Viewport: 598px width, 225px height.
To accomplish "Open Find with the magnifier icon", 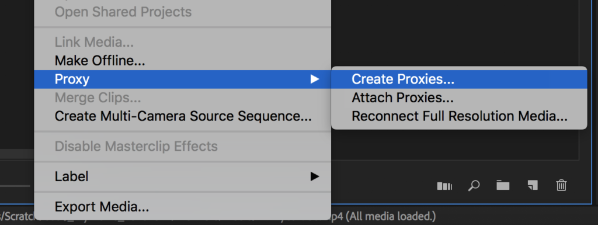I will 474,186.
